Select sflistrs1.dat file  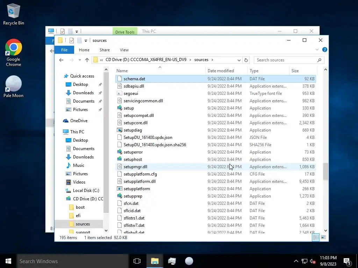click(x=134, y=218)
